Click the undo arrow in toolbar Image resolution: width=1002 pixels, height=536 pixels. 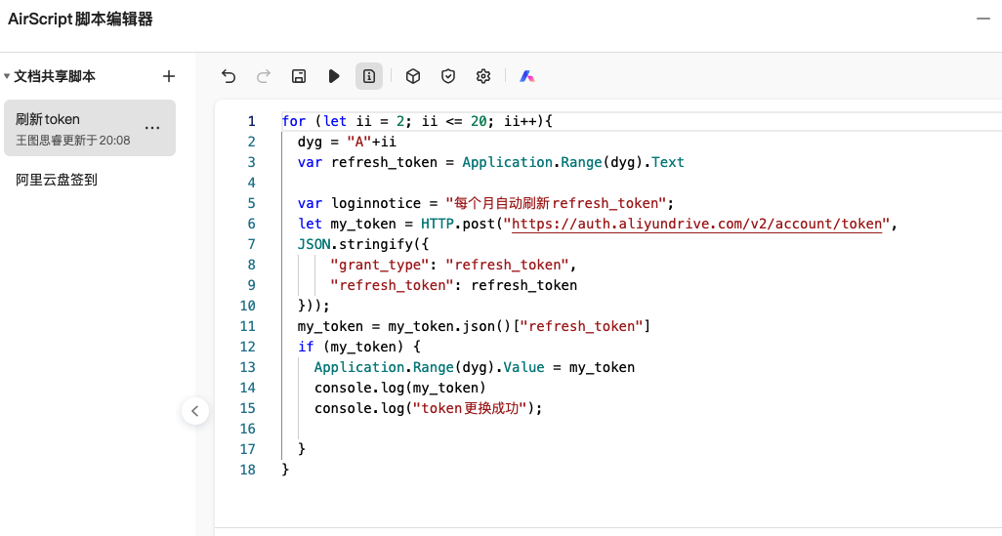tap(229, 76)
